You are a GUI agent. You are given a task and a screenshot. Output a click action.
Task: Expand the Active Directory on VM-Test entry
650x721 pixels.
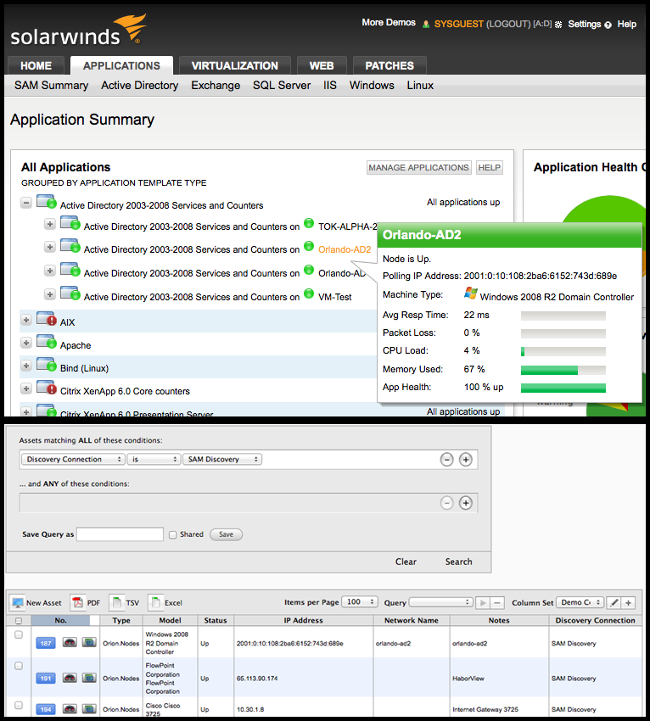click(x=50, y=294)
